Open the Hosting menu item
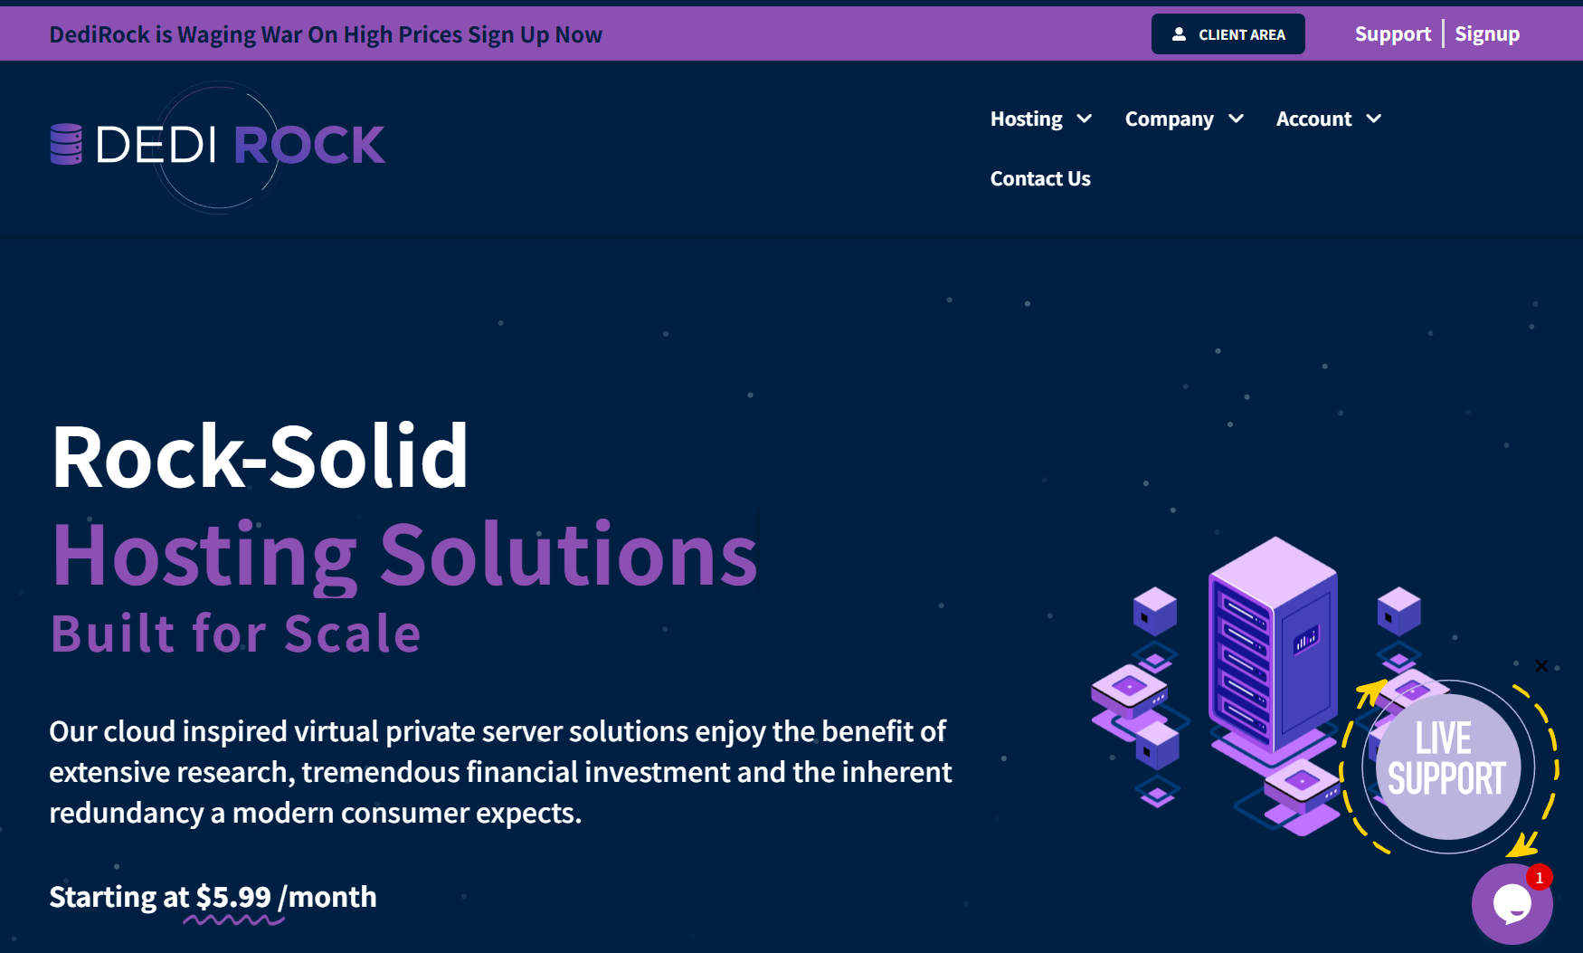Screen dimensions: 1583x953 (x=1026, y=119)
